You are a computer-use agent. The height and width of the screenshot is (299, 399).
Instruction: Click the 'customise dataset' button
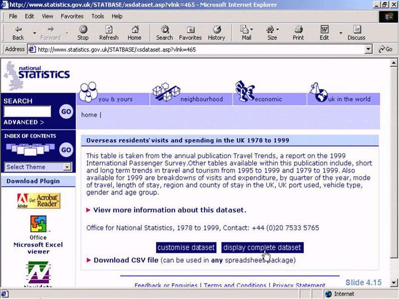pyautogui.click(x=186, y=248)
